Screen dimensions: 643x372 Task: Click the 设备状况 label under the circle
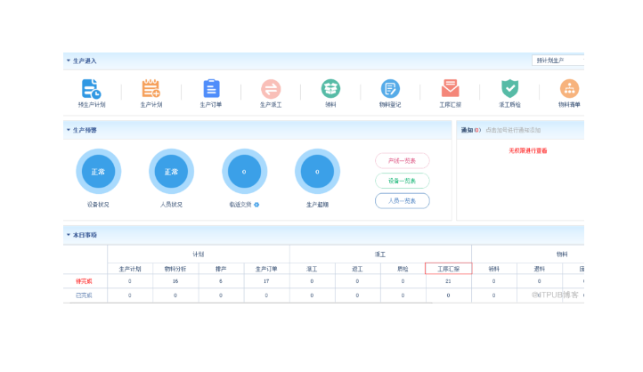click(98, 205)
